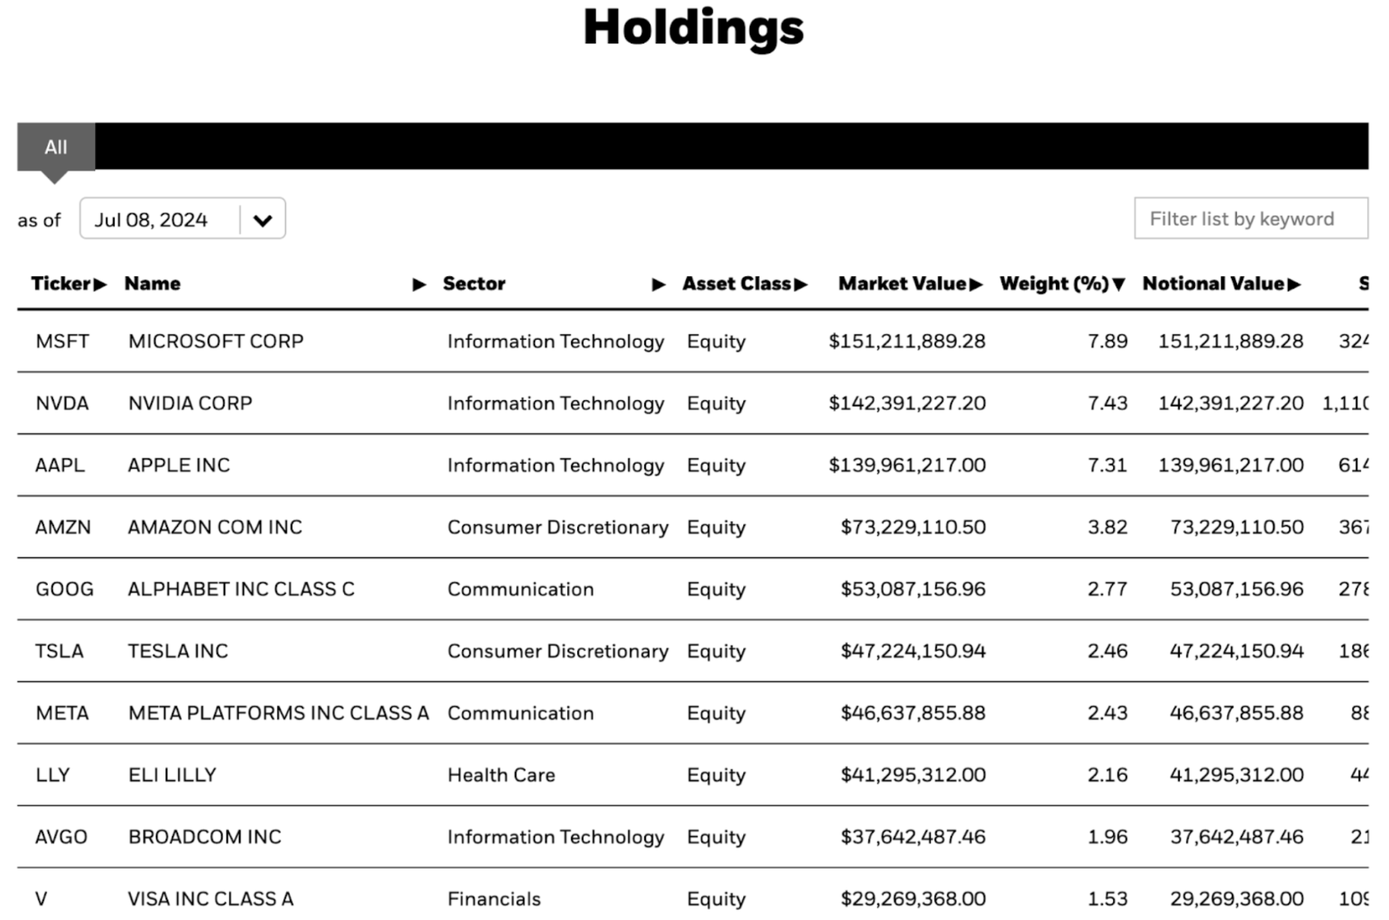Click Apple market value $139,961,217.00
This screenshot has width=1389, height=920.
[907, 466]
